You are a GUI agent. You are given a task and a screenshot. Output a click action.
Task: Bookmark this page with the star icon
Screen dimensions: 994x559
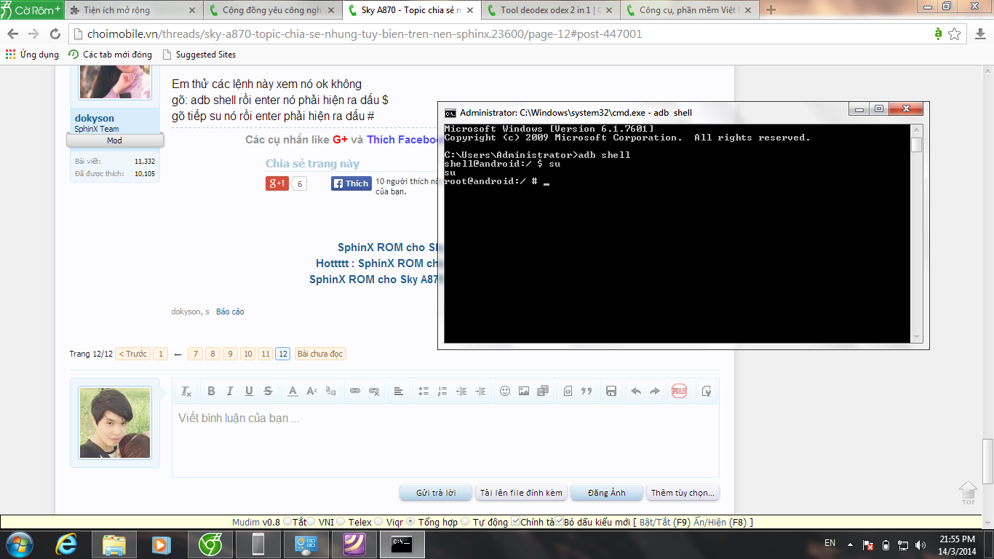(955, 34)
